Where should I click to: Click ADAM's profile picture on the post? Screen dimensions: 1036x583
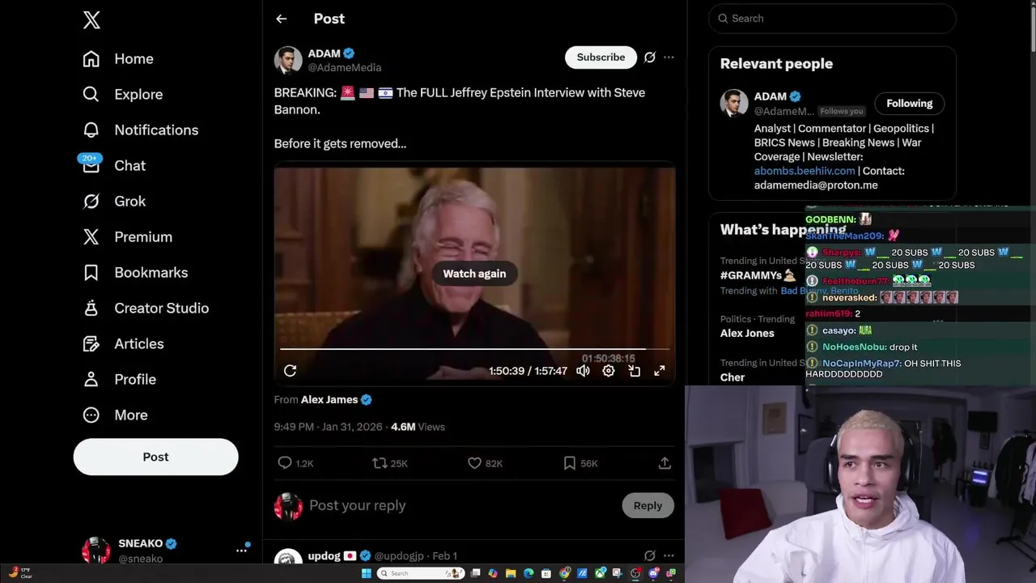pyautogui.click(x=288, y=60)
